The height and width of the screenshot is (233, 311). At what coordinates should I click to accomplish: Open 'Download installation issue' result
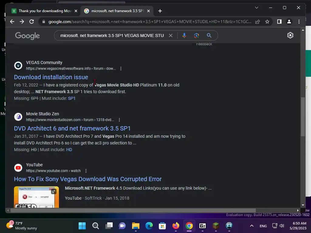pos(51,77)
